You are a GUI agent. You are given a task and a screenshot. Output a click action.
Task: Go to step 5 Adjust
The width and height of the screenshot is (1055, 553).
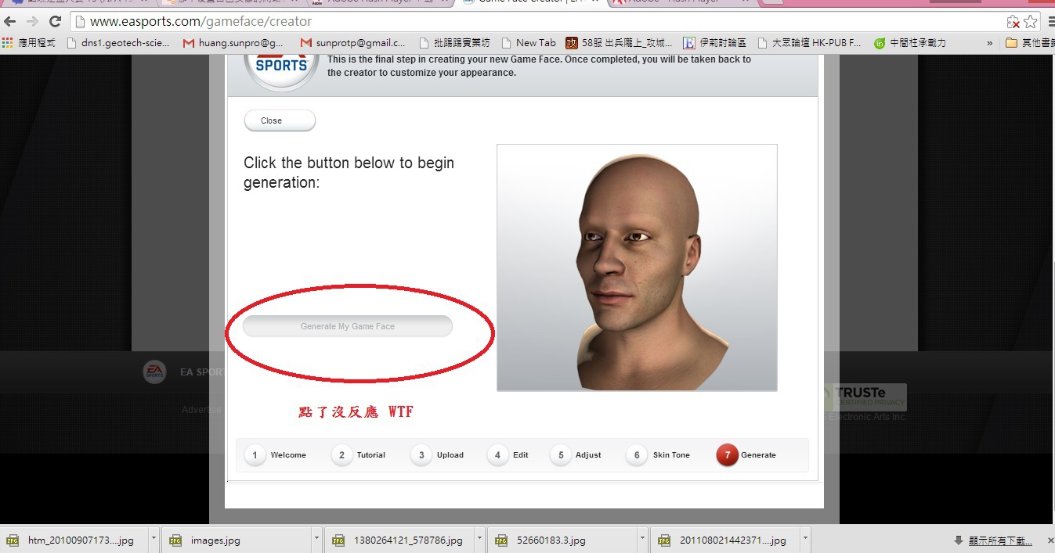click(576, 455)
